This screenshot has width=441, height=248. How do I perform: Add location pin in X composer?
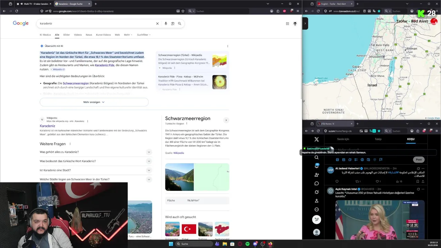[x=375, y=159]
